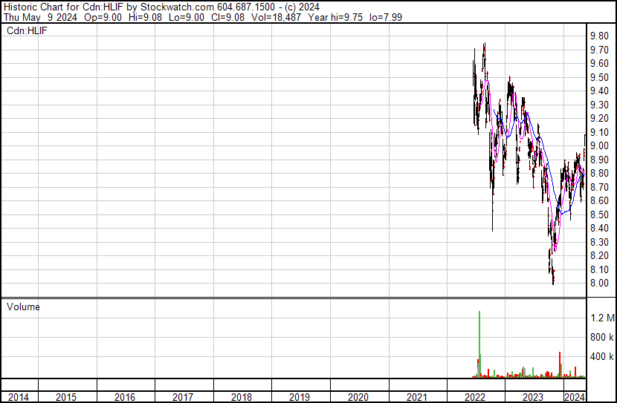Click the 2020 year label on timeline
Screen dimensions: 617x403
tap(358, 397)
